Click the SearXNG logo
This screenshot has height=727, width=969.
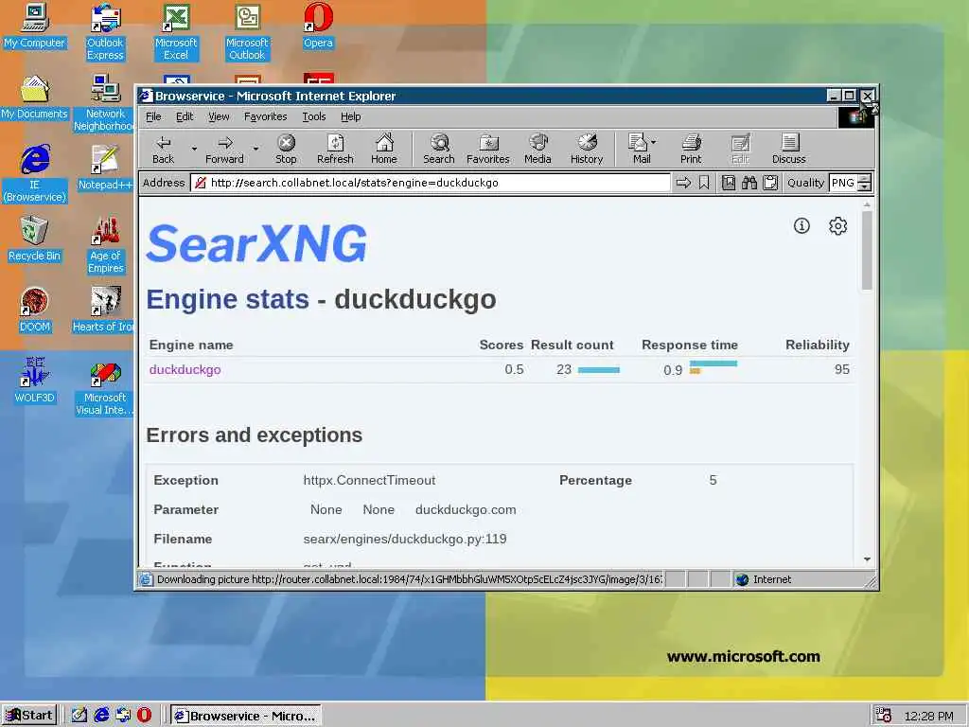pos(257,243)
